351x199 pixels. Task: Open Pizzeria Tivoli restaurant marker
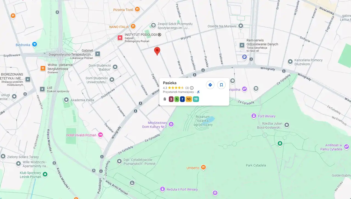click(137, 9)
